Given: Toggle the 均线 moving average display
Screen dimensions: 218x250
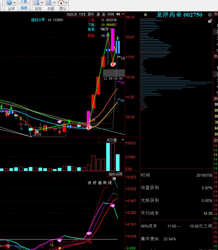Looking at the screenshot, I should [82, 14].
